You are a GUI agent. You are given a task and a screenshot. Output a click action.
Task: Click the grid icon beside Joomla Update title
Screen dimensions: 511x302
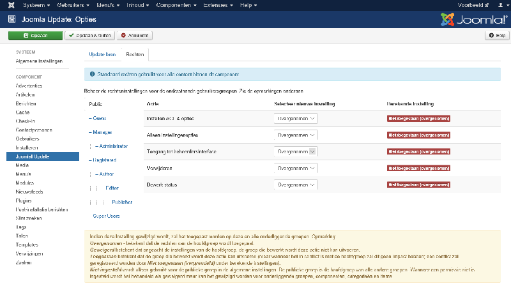pos(11,19)
